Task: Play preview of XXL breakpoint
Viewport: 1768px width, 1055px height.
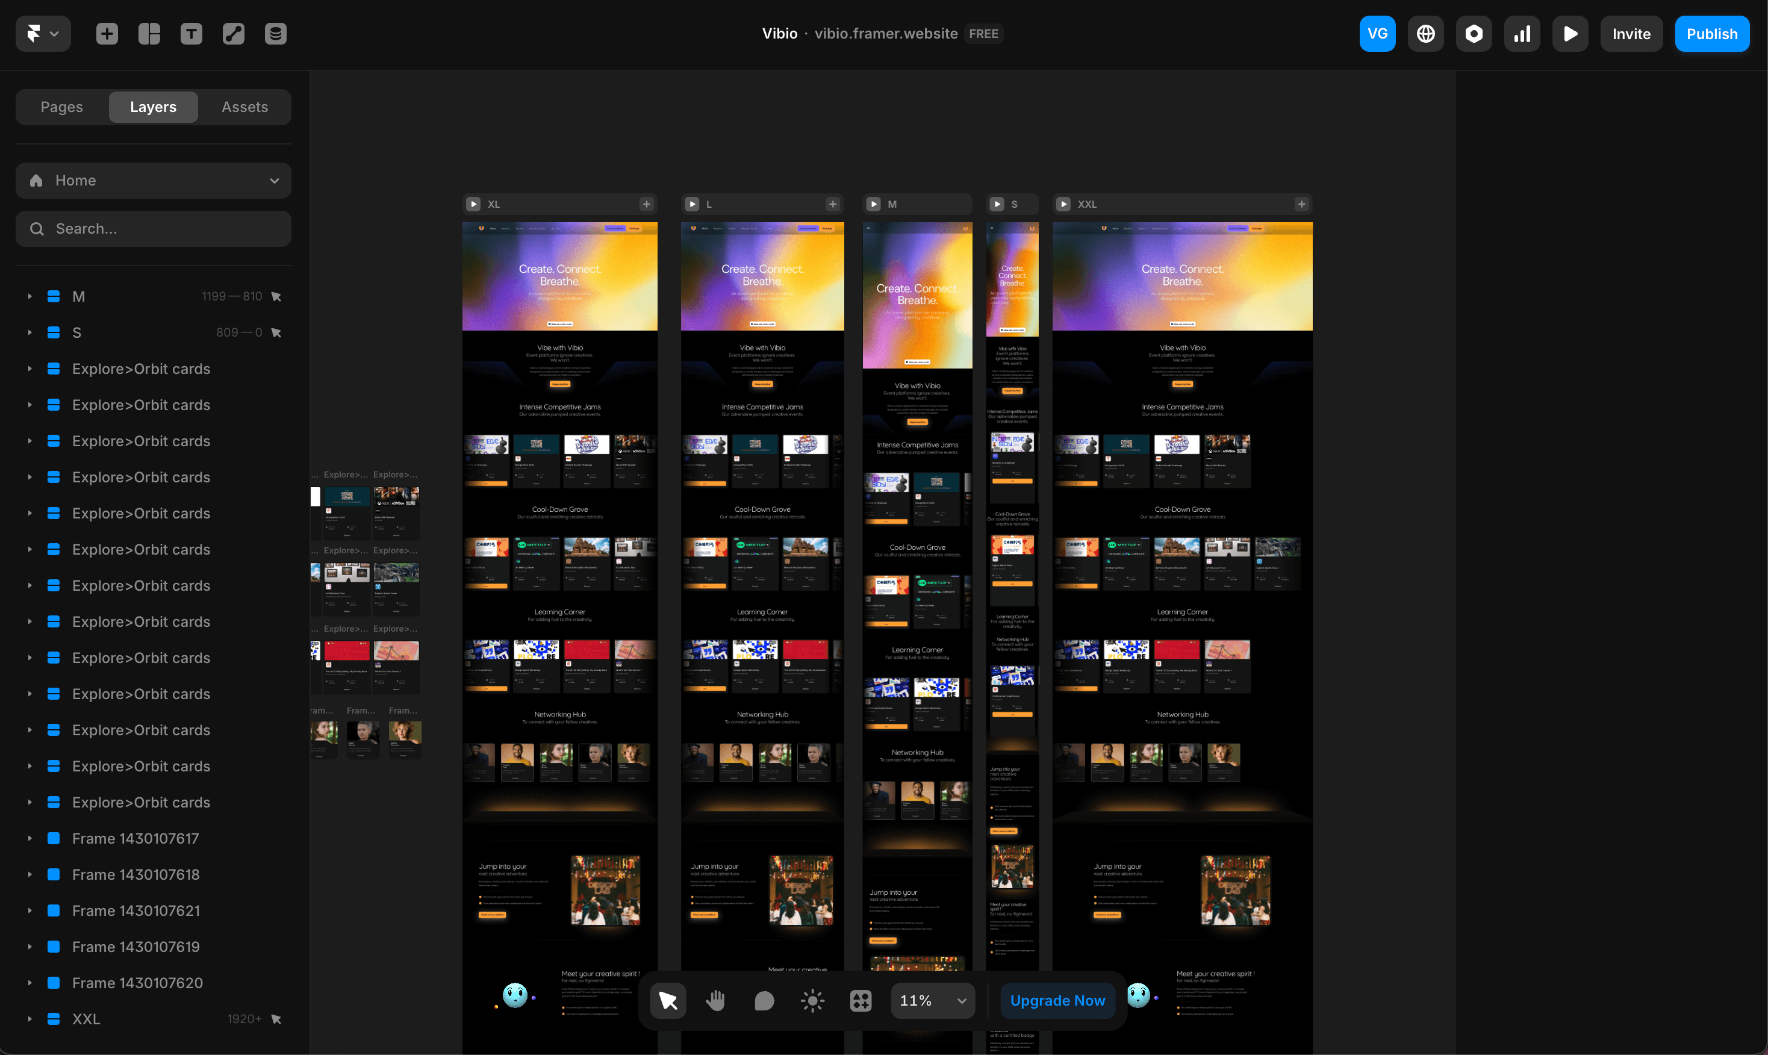Action: [x=1063, y=204]
